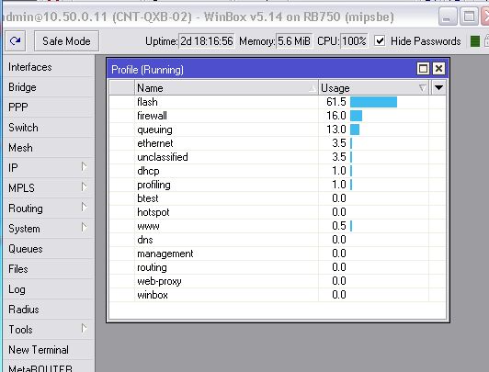Click the flash usage bar
Image resolution: width=489 pixels, height=372 pixels.
coord(373,102)
